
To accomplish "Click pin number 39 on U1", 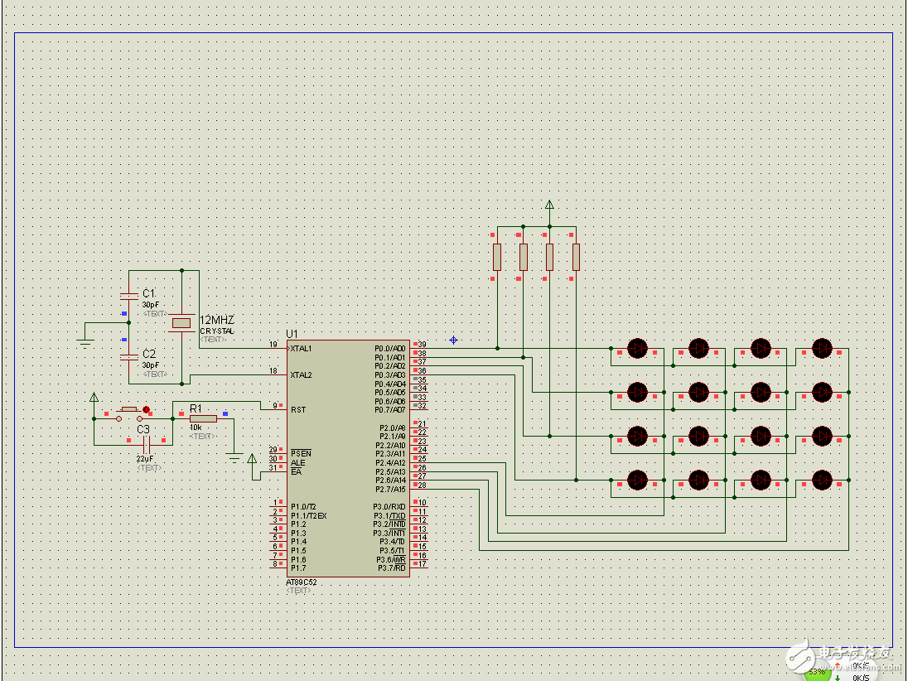I will click(423, 345).
